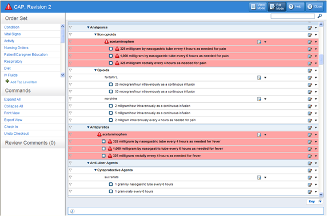
Task: Open dropdown arrow next to fentaNYL document icon
Action: (x=265, y=78)
